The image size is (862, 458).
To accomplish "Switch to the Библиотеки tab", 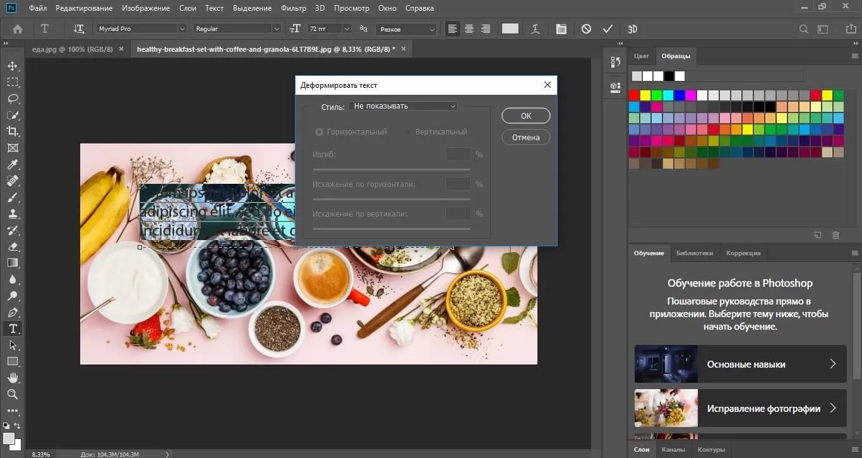I will click(694, 253).
